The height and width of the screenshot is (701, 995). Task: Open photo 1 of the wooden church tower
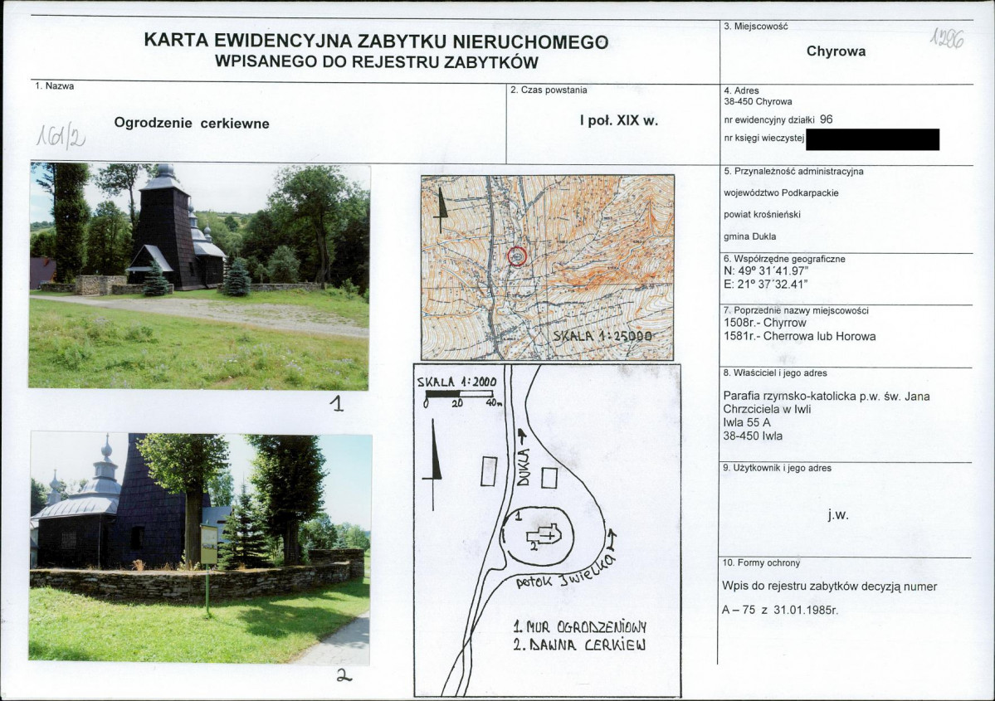[198, 275]
